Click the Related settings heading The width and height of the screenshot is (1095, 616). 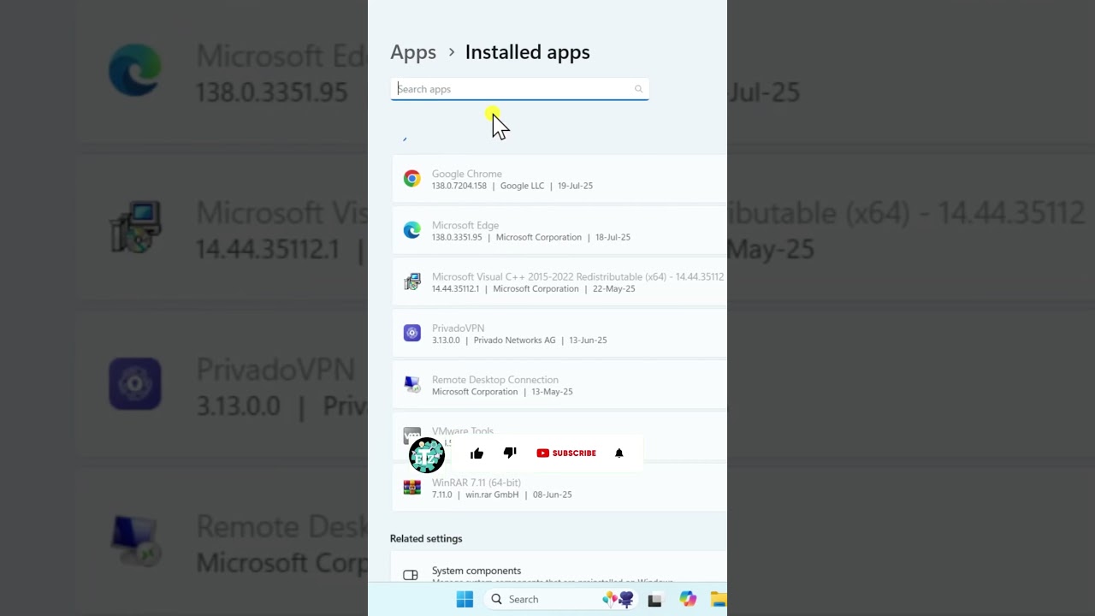[x=426, y=538]
